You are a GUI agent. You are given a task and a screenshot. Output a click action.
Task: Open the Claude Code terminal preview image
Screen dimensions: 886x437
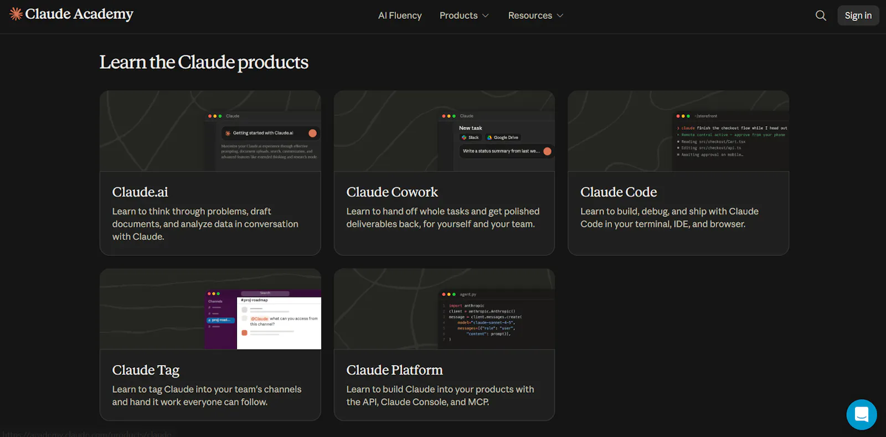(678, 131)
